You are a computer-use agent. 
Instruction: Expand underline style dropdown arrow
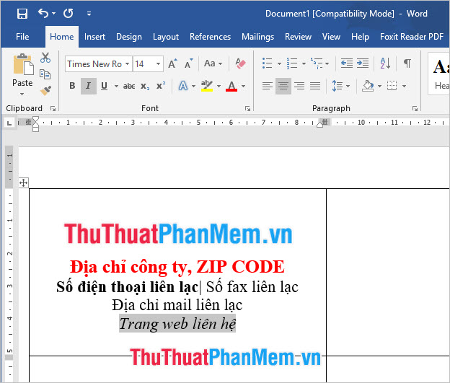[116, 86]
